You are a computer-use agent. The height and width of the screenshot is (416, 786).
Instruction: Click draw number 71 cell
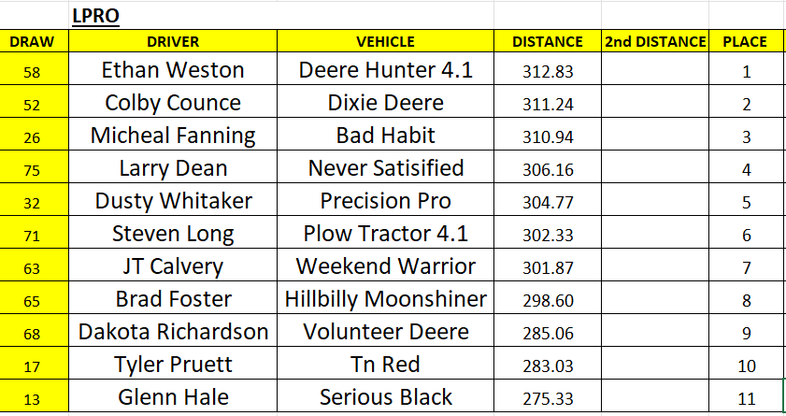coord(33,235)
